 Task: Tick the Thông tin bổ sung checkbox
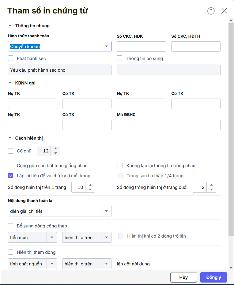pyautogui.click(x=120, y=58)
